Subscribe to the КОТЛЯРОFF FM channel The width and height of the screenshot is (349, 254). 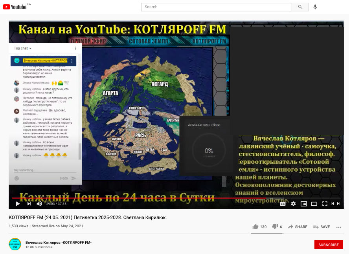click(x=329, y=245)
